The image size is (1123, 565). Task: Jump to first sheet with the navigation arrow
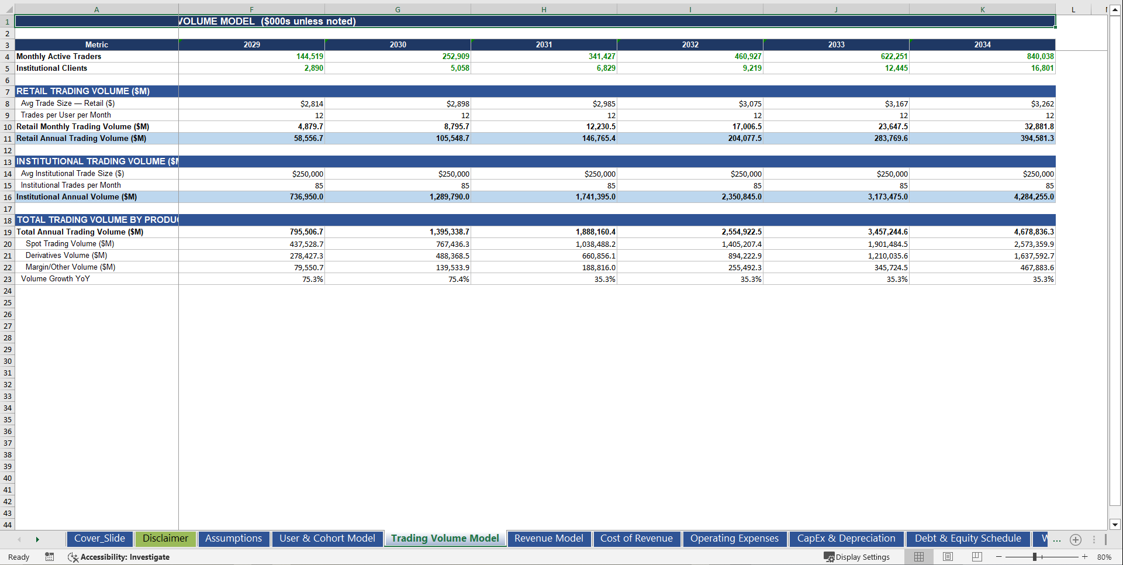(19, 540)
